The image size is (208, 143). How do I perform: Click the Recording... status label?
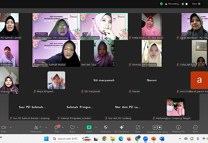coord(174,4)
